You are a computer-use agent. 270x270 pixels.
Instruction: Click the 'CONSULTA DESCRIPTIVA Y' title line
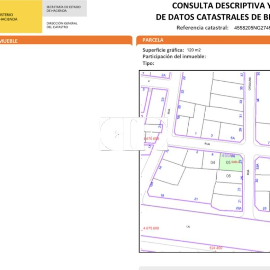[221, 6]
